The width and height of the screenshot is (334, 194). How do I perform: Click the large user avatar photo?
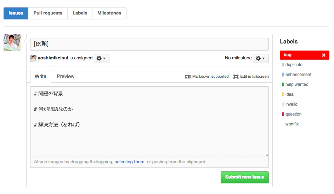pos(12,42)
